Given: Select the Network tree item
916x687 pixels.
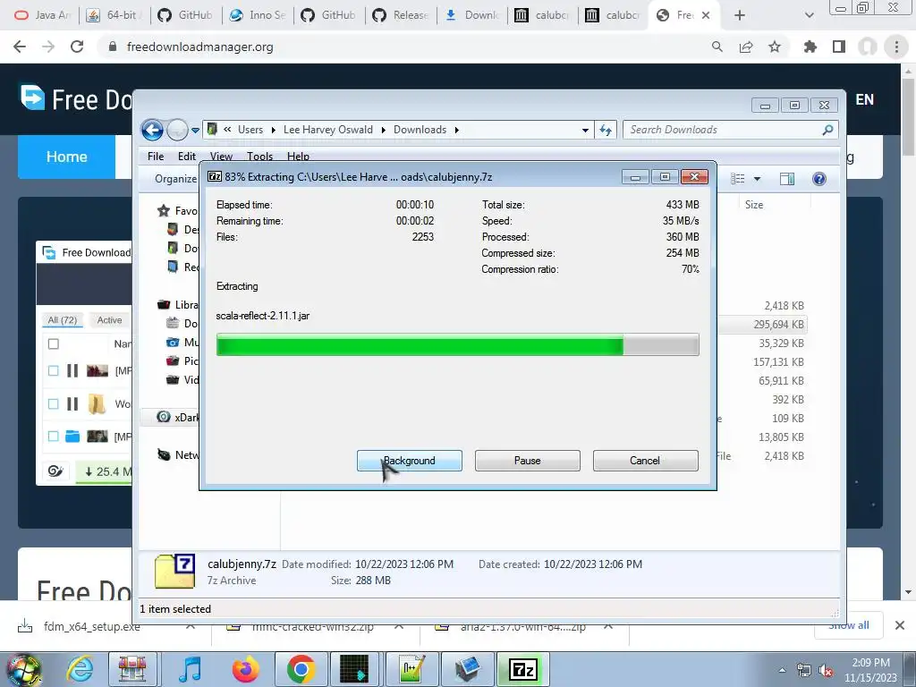Looking at the screenshot, I should pos(178,454).
